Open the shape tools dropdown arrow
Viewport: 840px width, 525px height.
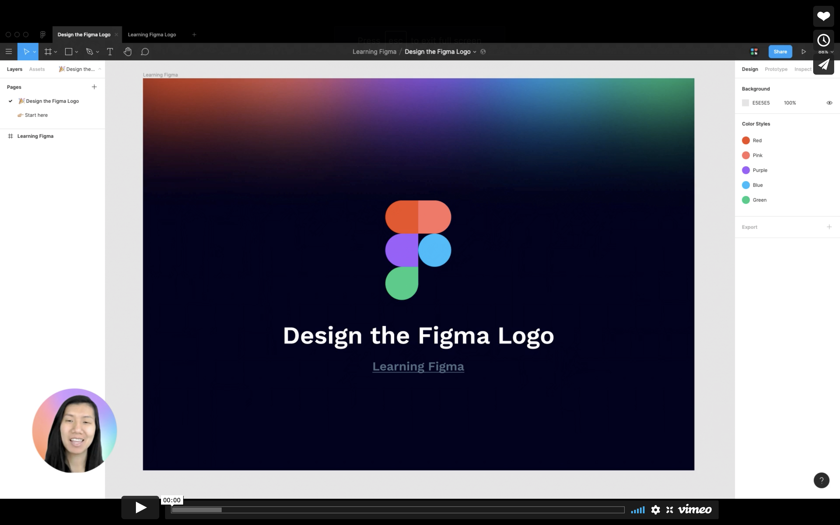click(x=77, y=51)
